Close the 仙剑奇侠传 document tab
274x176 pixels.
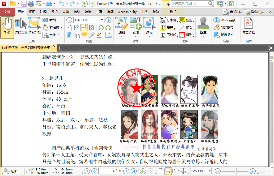(54, 46)
